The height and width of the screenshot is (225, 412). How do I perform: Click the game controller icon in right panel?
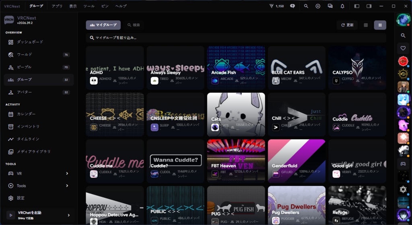pyautogui.click(x=403, y=164)
